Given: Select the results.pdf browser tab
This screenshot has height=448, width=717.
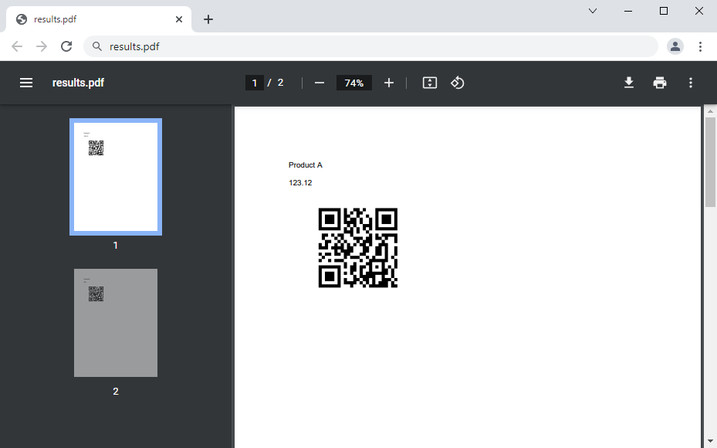Looking at the screenshot, I should click(99, 19).
